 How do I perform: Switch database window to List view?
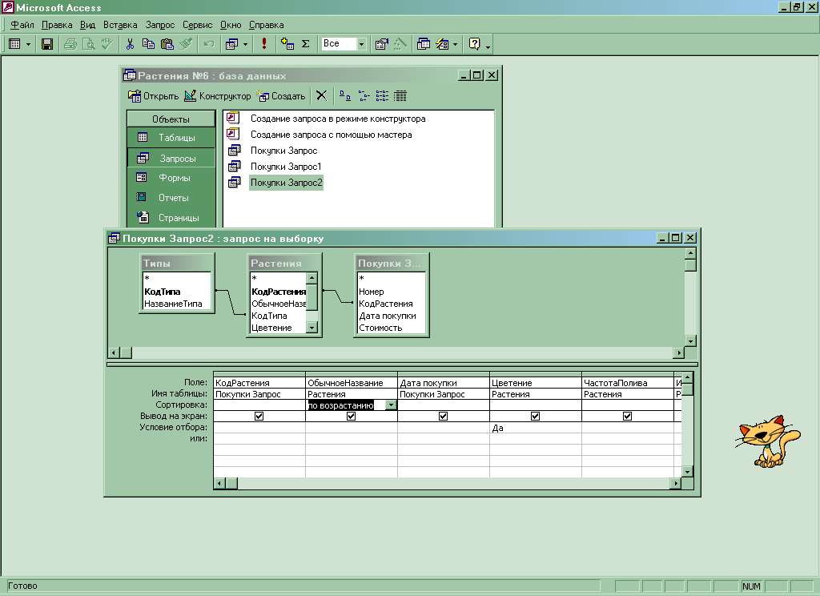point(382,96)
